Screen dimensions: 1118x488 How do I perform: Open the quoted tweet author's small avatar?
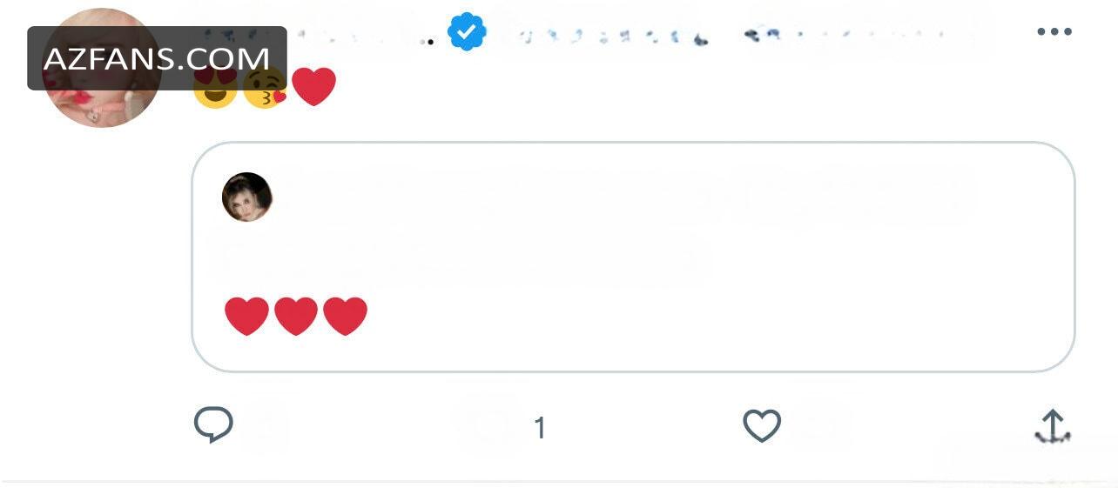(247, 197)
